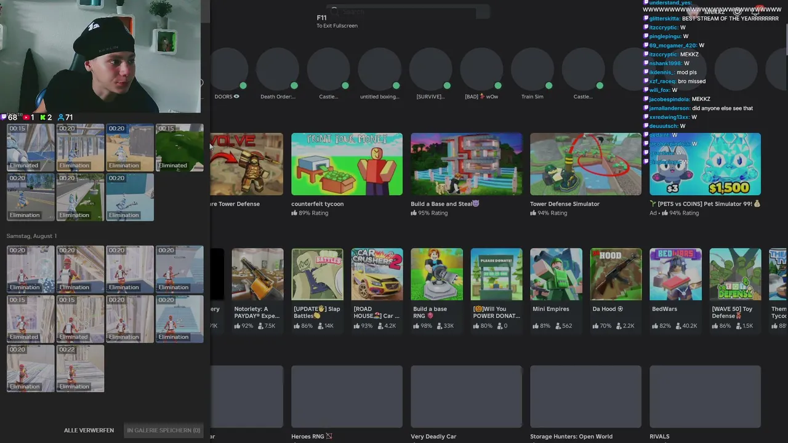This screenshot has height=443, width=788.
Task: Click the chat username 69_mcgamer_420
Action: coord(672,46)
